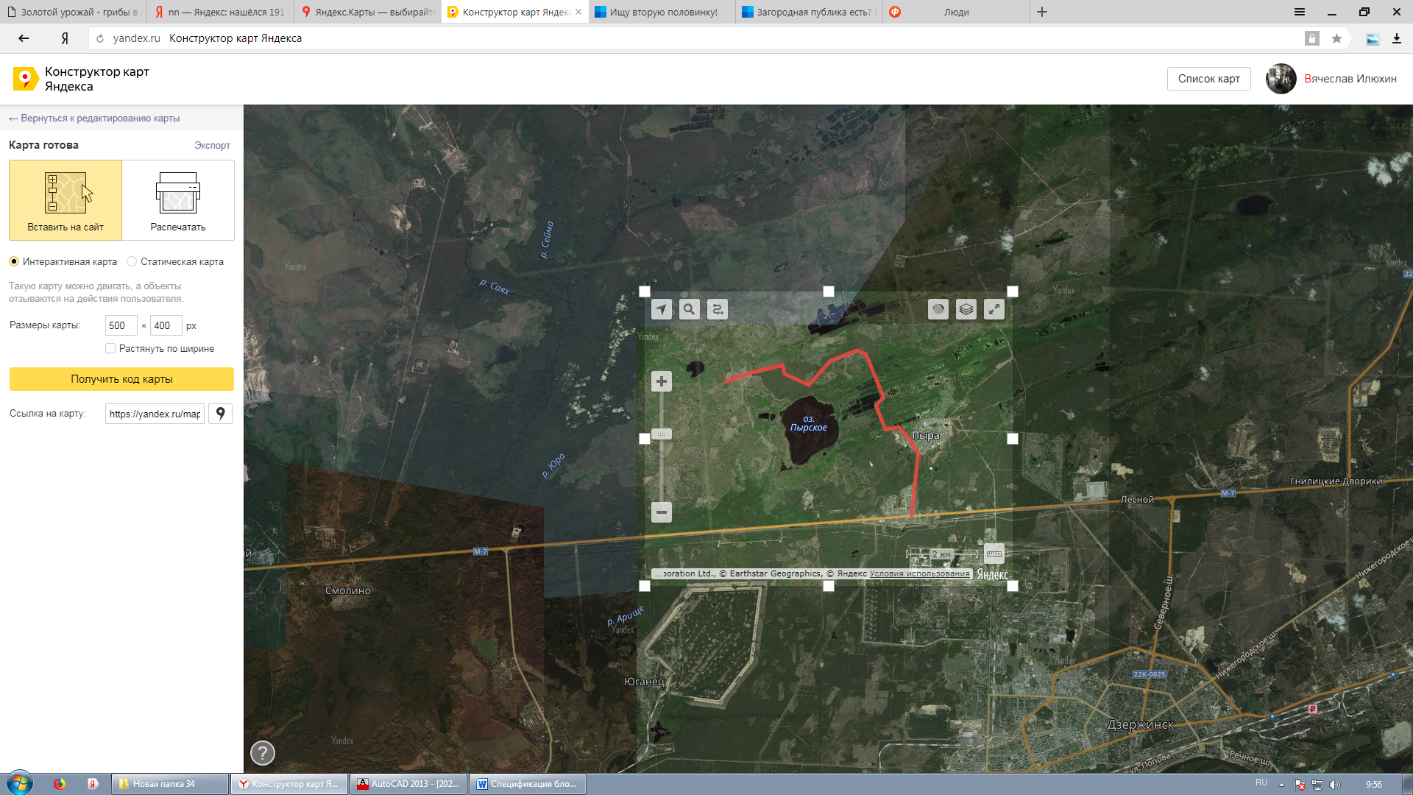Click the Вячеслав Илюхин user name
Viewport: 1413px width, 795px height.
(x=1350, y=79)
